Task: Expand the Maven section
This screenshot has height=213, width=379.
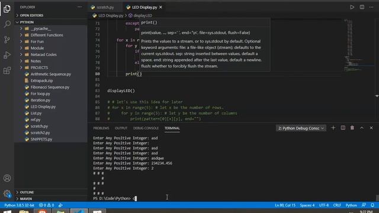Action: [x=51, y=199]
